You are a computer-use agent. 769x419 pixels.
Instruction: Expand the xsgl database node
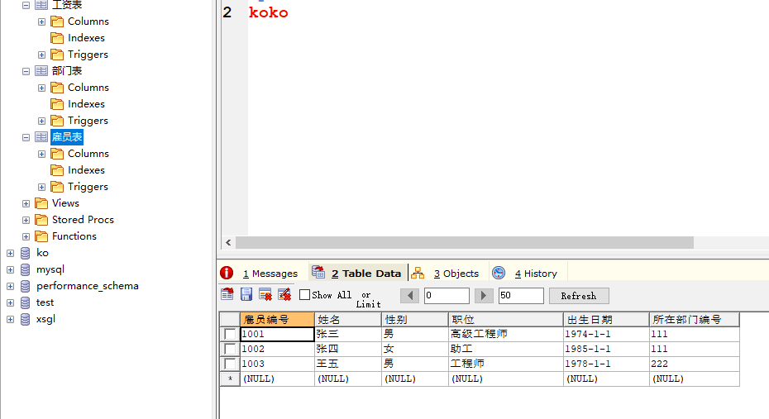point(10,319)
